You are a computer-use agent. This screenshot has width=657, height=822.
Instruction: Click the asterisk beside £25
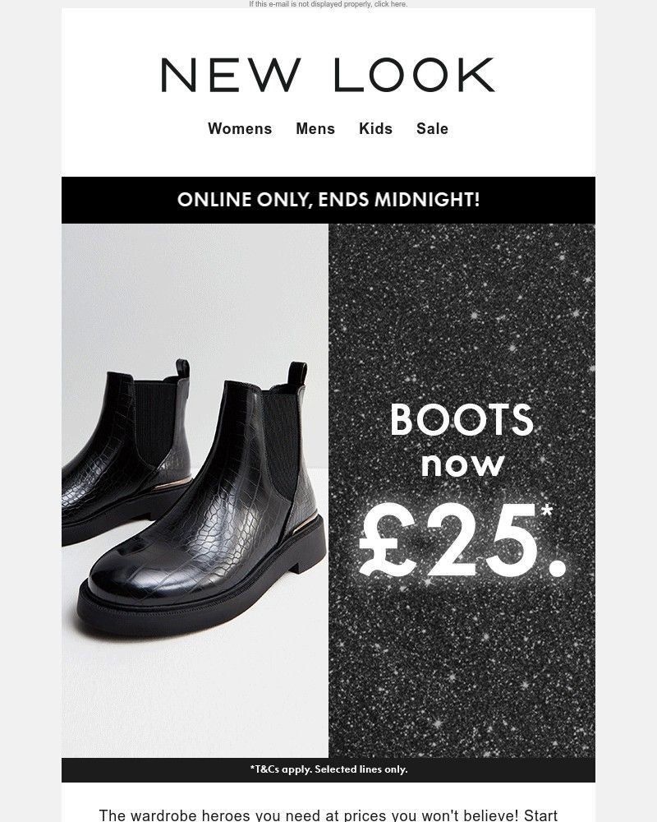pyautogui.click(x=547, y=509)
